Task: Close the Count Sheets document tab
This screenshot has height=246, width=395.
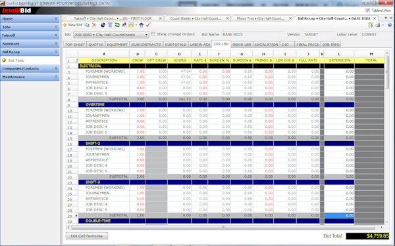Action: tap(227, 18)
